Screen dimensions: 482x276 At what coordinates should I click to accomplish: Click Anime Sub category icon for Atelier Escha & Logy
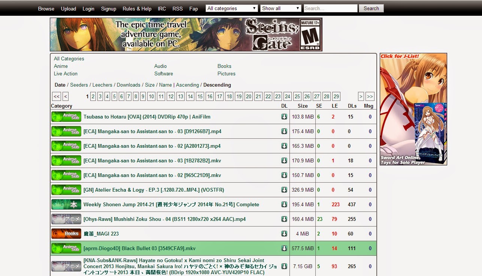click(66, 190)
